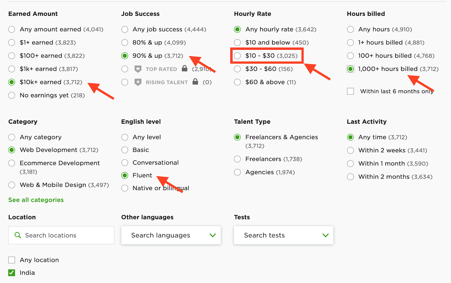
Task: Select the $10 - $30 hourly rate
Action: (x=238, y=56)
